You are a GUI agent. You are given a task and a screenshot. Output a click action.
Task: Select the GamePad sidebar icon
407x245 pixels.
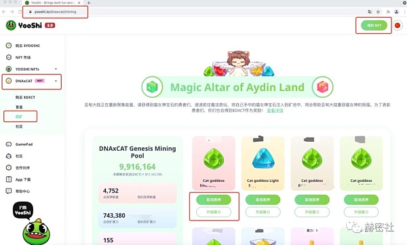pyautogui.click(x=9, y=144)
